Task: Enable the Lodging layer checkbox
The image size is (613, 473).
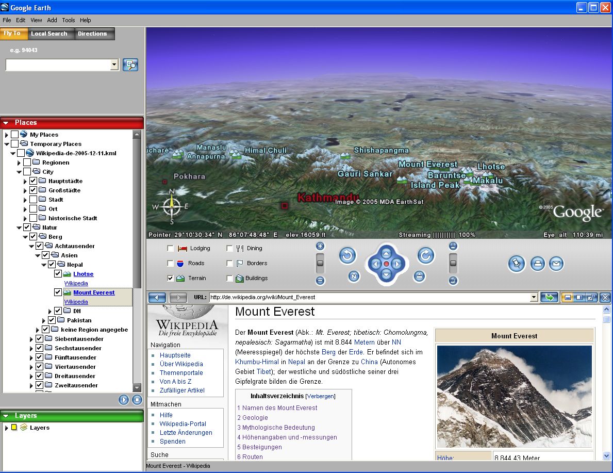Action: [x=170, y=248]
